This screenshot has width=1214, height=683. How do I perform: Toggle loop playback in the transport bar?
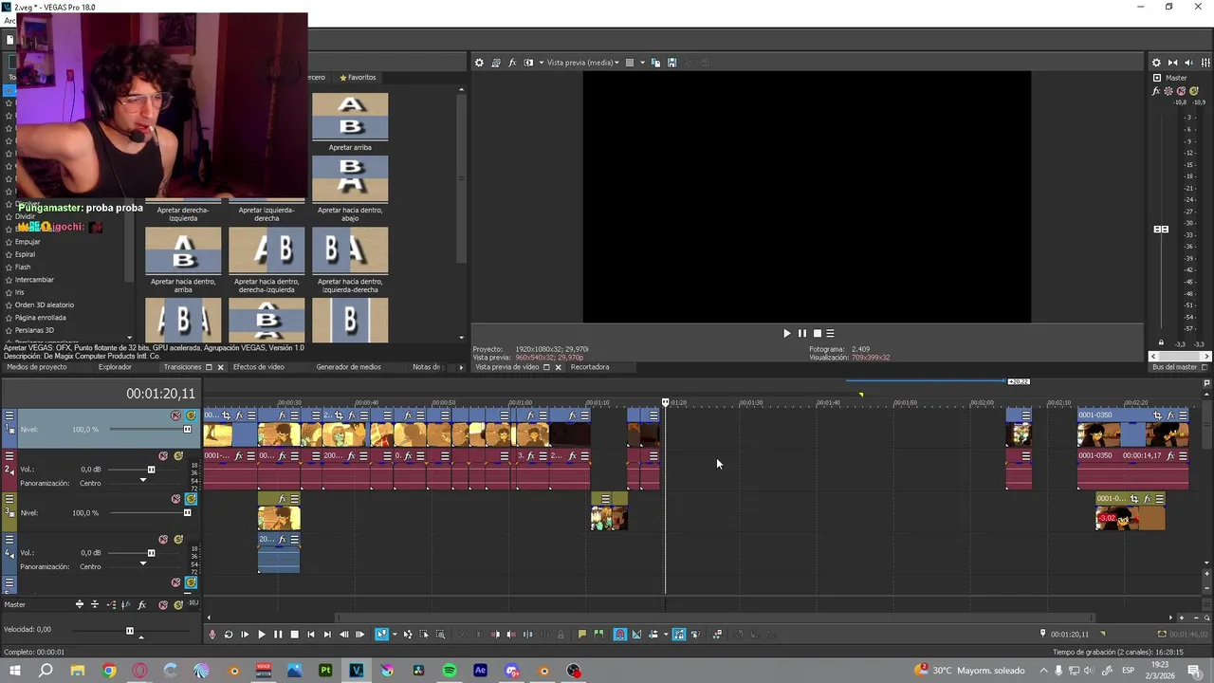[229, 635]
